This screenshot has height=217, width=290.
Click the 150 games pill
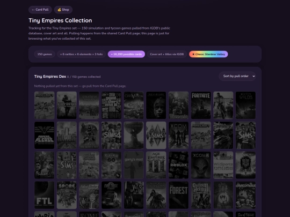pos(45,54)
